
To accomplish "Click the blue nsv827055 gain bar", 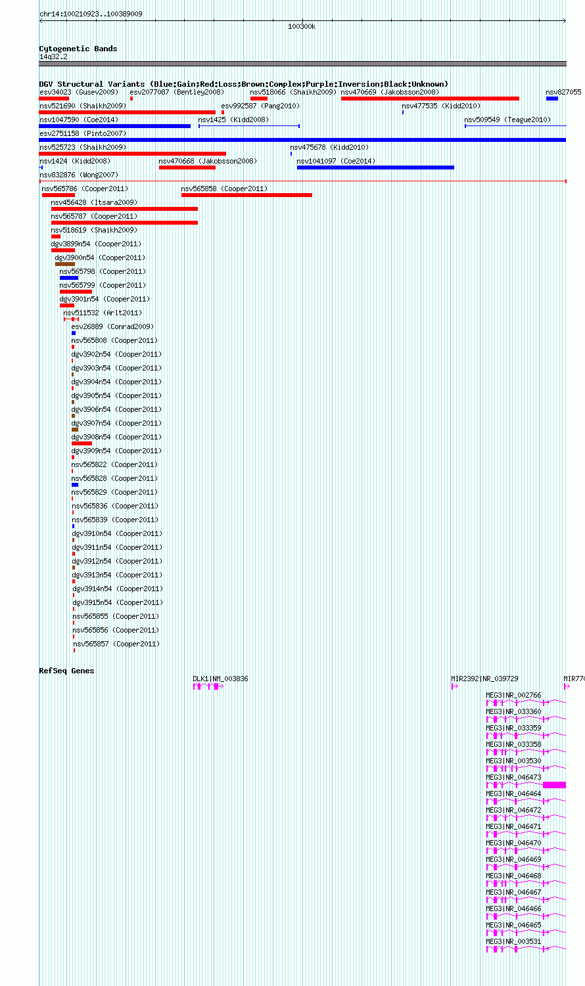I will pyautogui.click(x=552, y=99).
